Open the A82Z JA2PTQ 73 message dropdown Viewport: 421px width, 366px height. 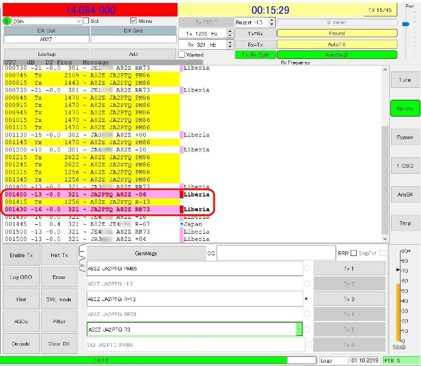pos(299,329)
